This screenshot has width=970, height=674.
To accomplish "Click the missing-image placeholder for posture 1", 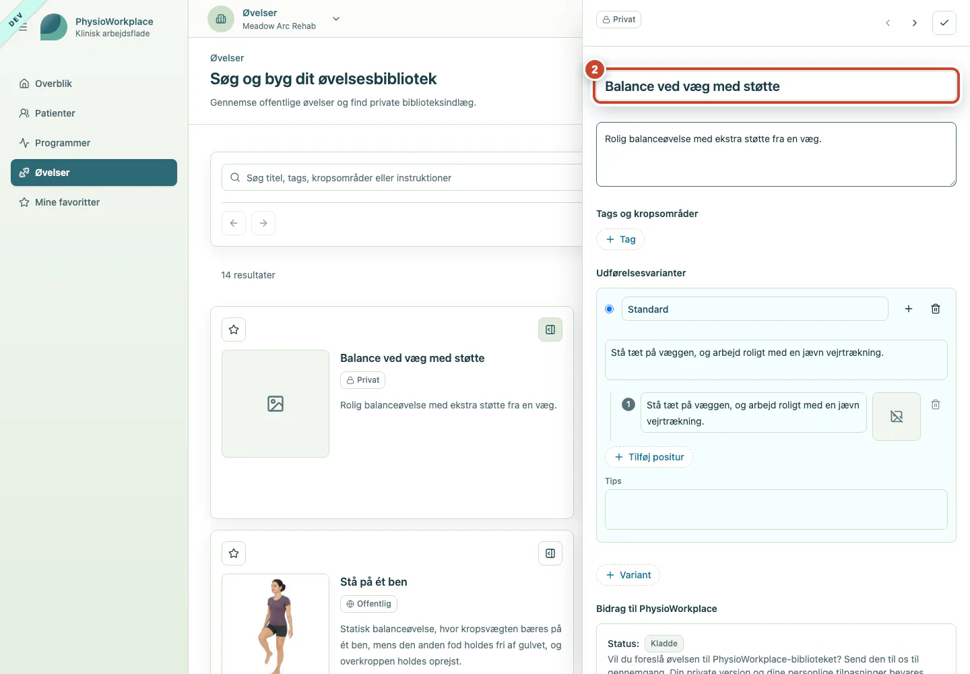I will coord(897,417).
